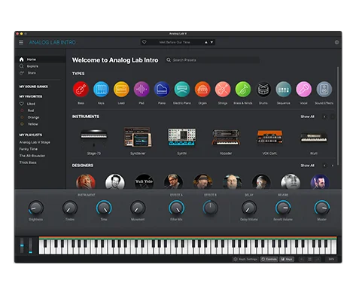Click Show All for Instruments
The width and height of the screenshot is (356, 301).
click(307, 117)
